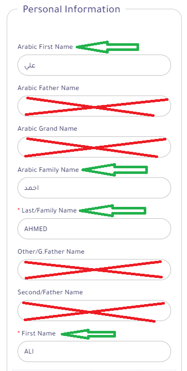Select the Other/G.Father Name label text

[x=51, y=251]
